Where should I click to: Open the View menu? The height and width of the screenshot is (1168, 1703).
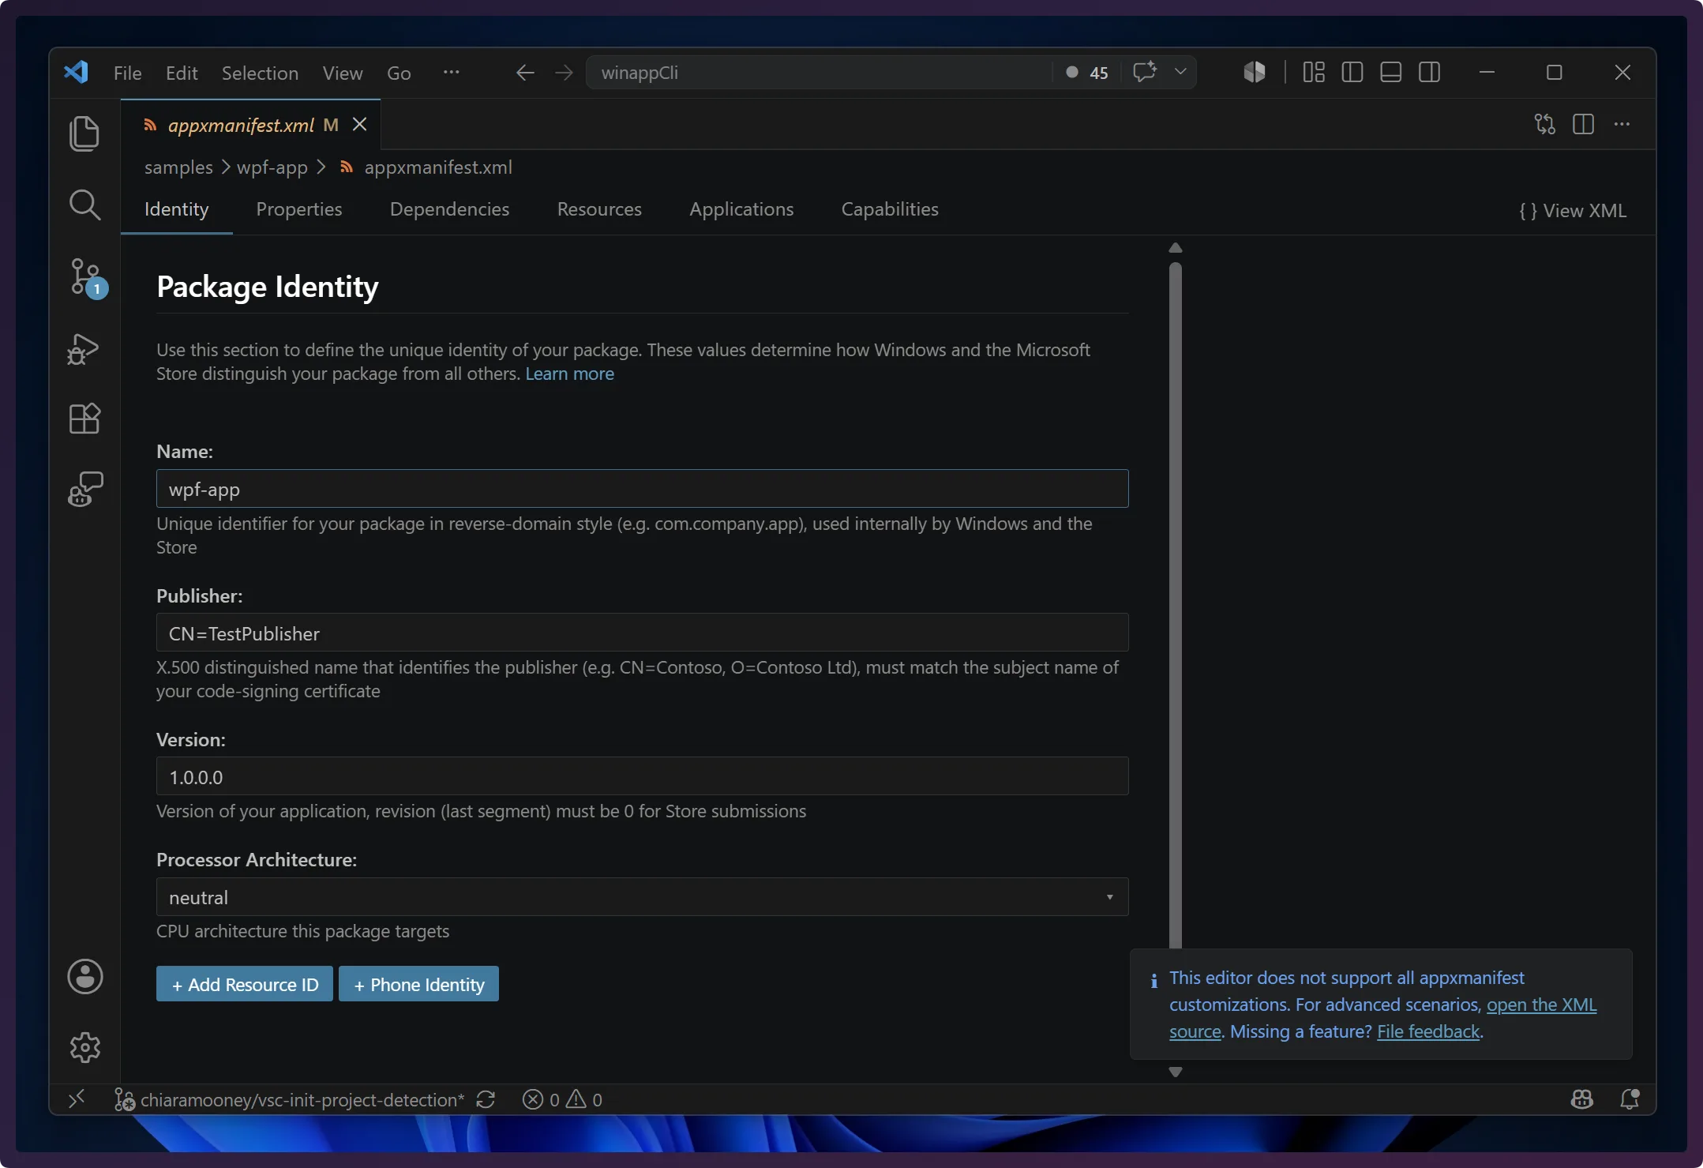[343, 73]
